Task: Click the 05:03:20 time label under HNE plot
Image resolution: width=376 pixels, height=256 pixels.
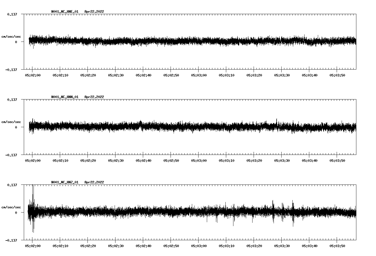Action: [254, 75]
